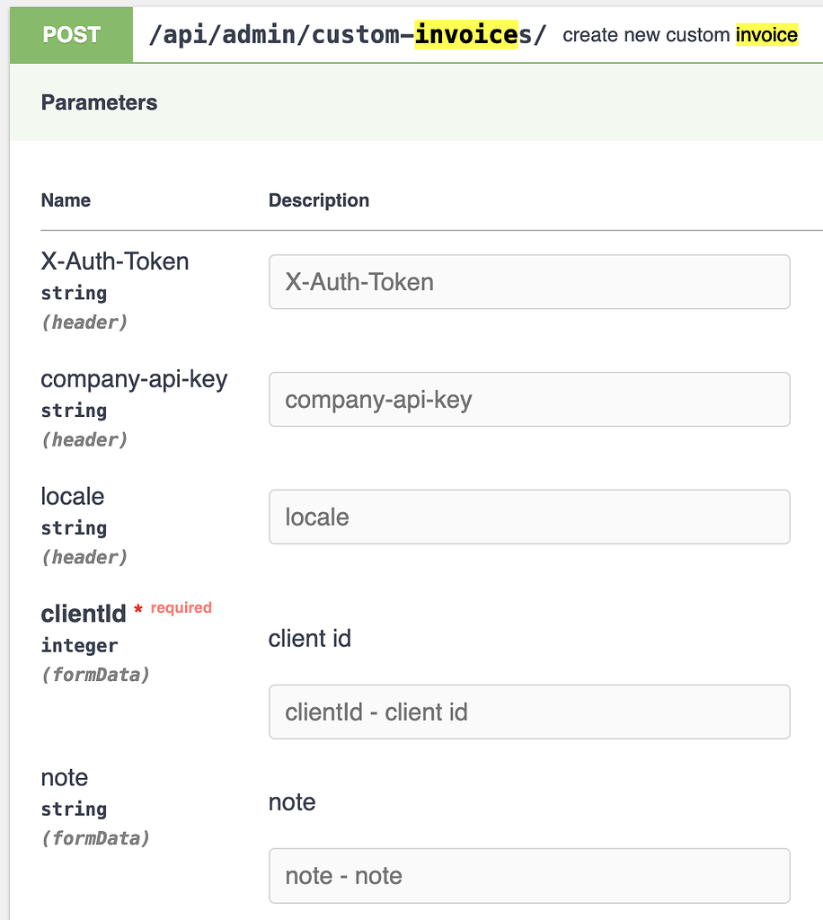This screenshot has height=920, width=823.
Task: Select the X-Auth-Token parameter name
Action: (x=114, y=261)
